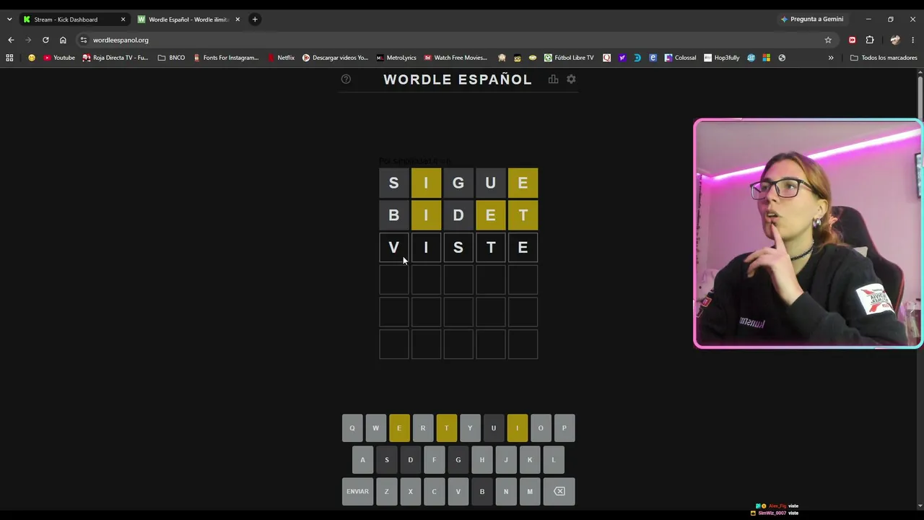Screen dimensions: 924x520
Task: Close the Stream - Kick Dashboard tab
Action: pos(123,19)
